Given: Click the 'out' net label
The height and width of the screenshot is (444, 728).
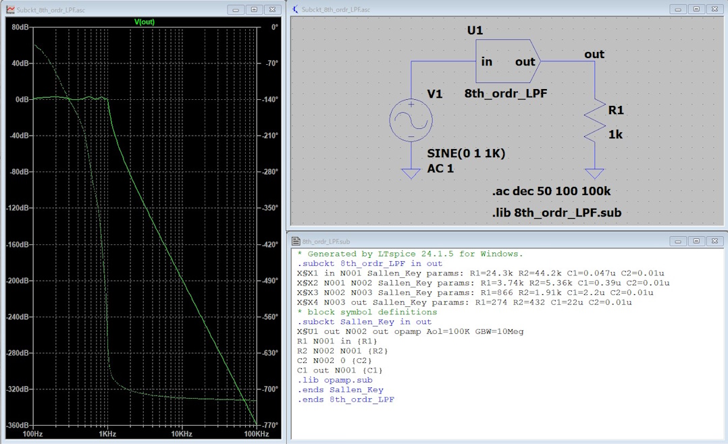Looking at the screenshot, I should click(594, 54).
